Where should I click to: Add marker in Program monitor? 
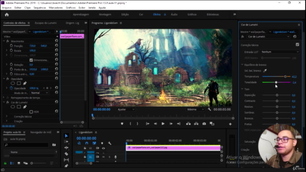click(122, 124)
